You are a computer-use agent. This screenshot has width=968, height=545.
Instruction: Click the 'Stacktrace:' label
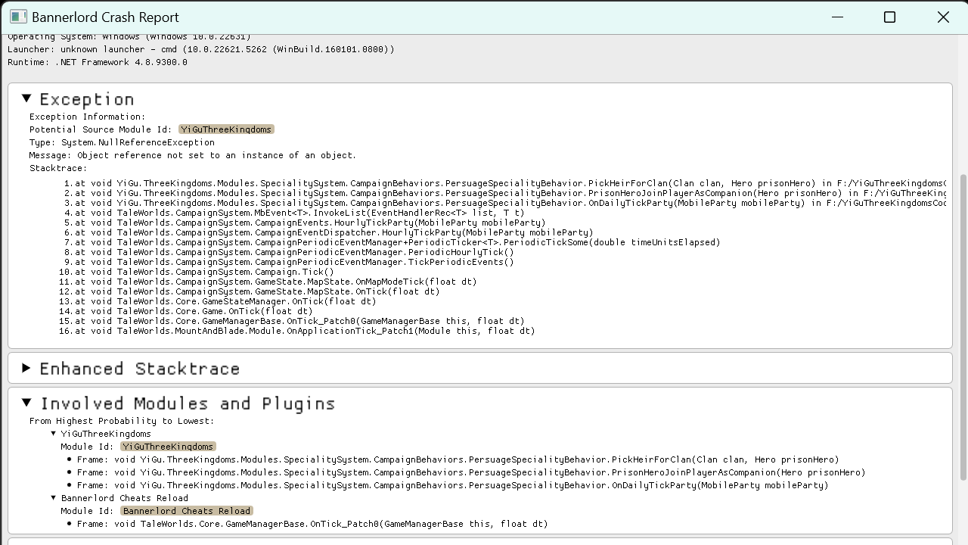point(58,168)
